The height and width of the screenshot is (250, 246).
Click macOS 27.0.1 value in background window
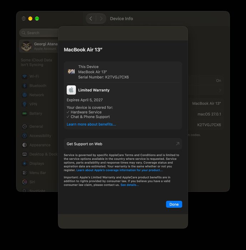tap(209, 114)
